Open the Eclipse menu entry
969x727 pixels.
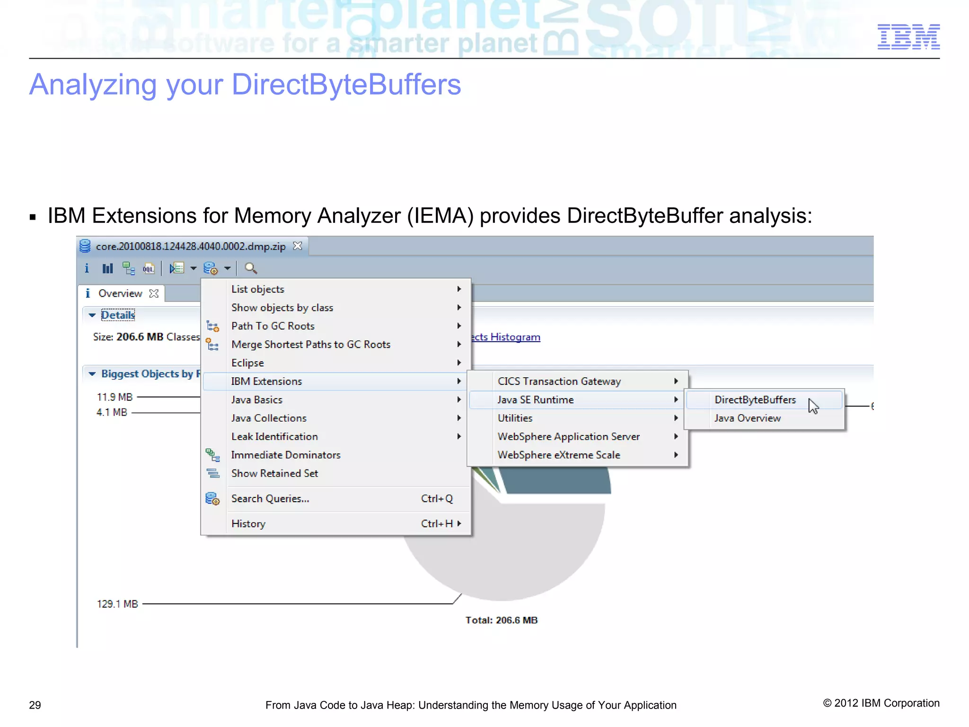tap(336, 363)
